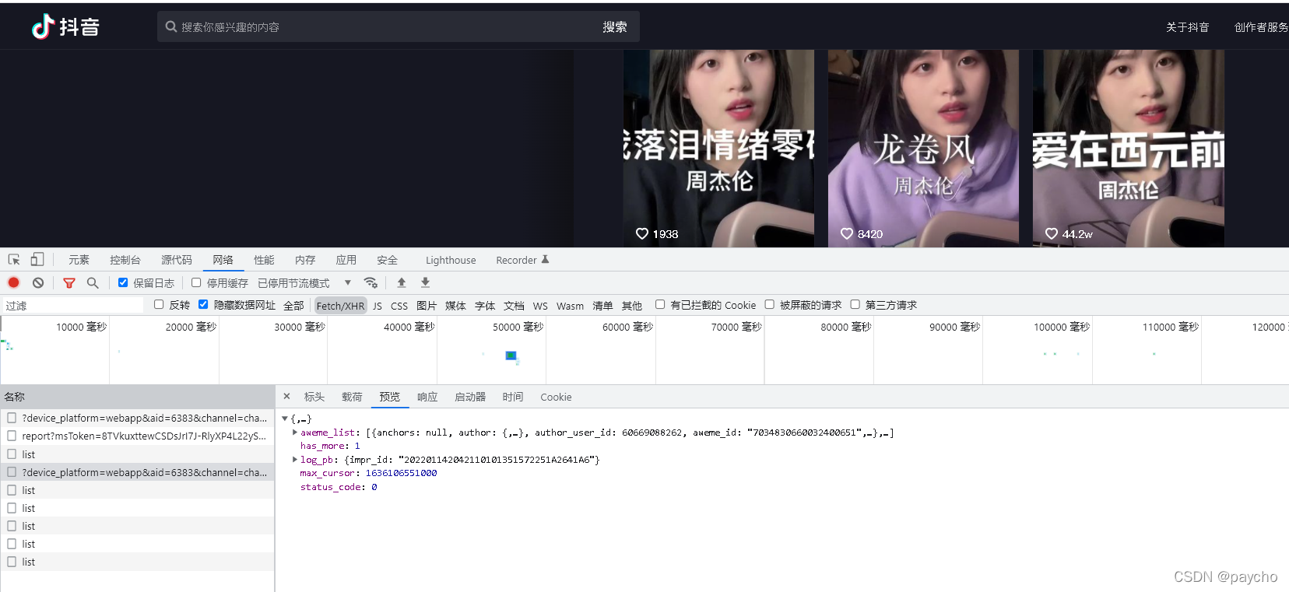The image size is (1289, 592).
Task: Open the 响应 tab in request details
Action: [x=427, y=397]
